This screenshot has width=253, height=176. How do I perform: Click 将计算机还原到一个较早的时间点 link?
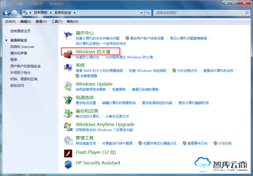(x=101, y=44)
